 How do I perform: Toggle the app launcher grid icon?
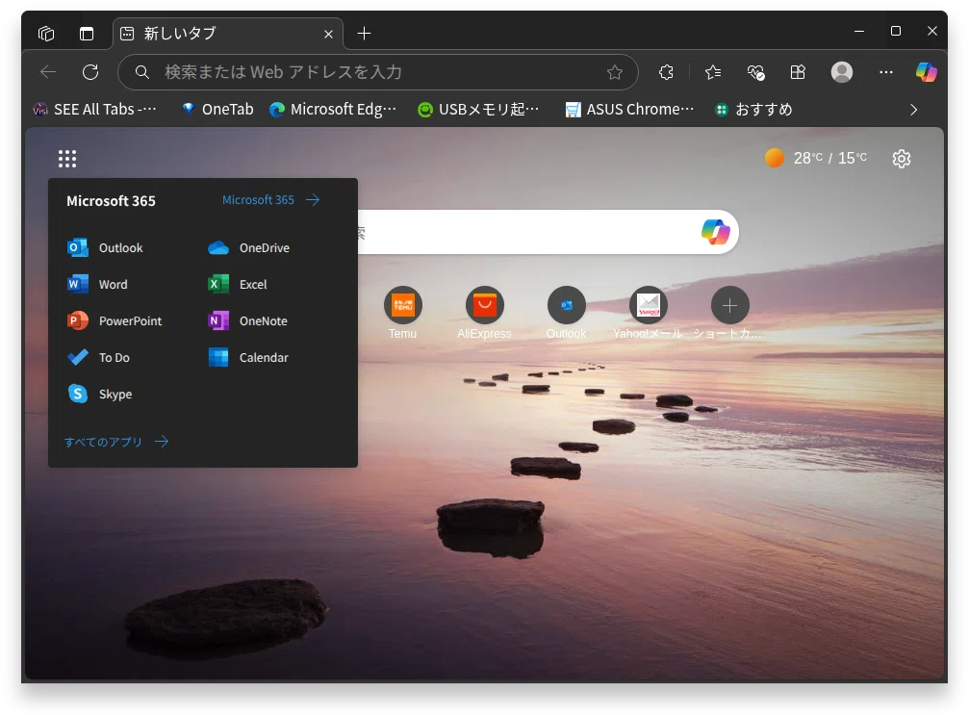coord(67,159)
